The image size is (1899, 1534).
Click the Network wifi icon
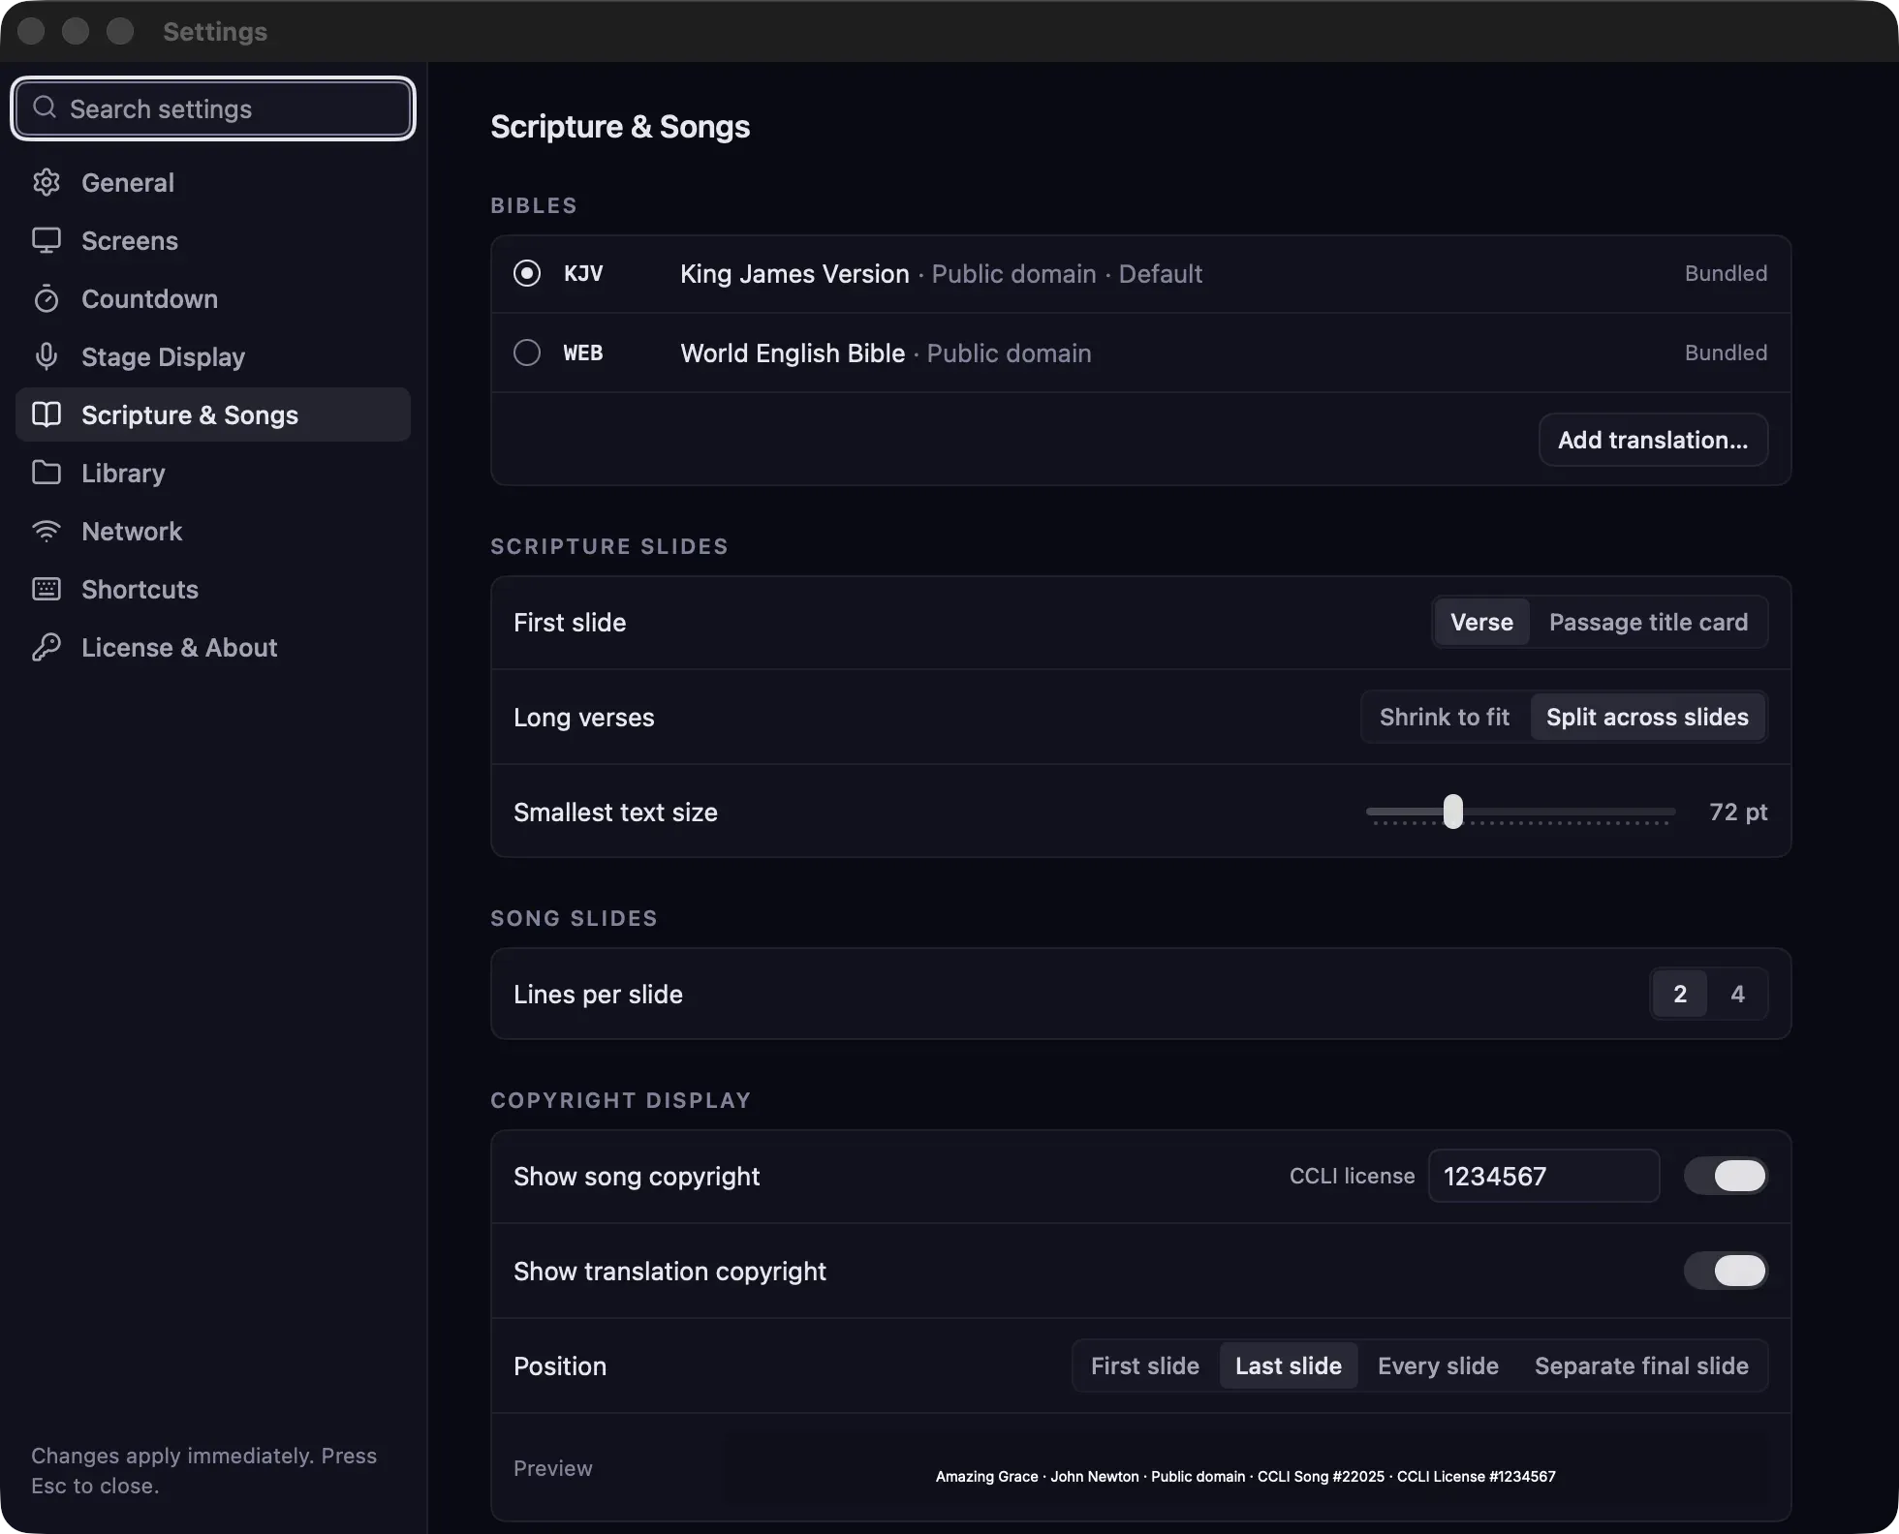pos(47,531)
